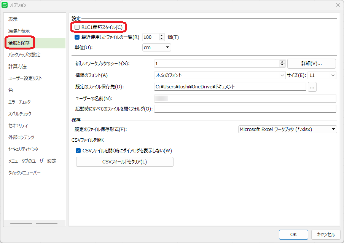Open the 単位 cm dropdown
Screen dimensions: 344x243
tap(157, 47)
